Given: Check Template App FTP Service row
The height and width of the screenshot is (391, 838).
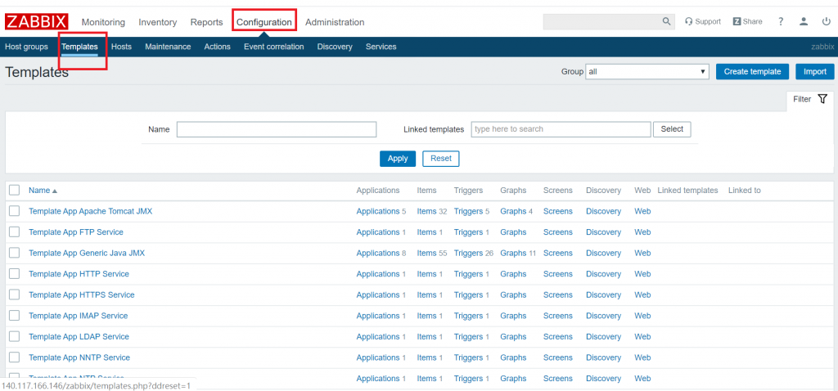Looking at the screenshot, I should [15, 231].
